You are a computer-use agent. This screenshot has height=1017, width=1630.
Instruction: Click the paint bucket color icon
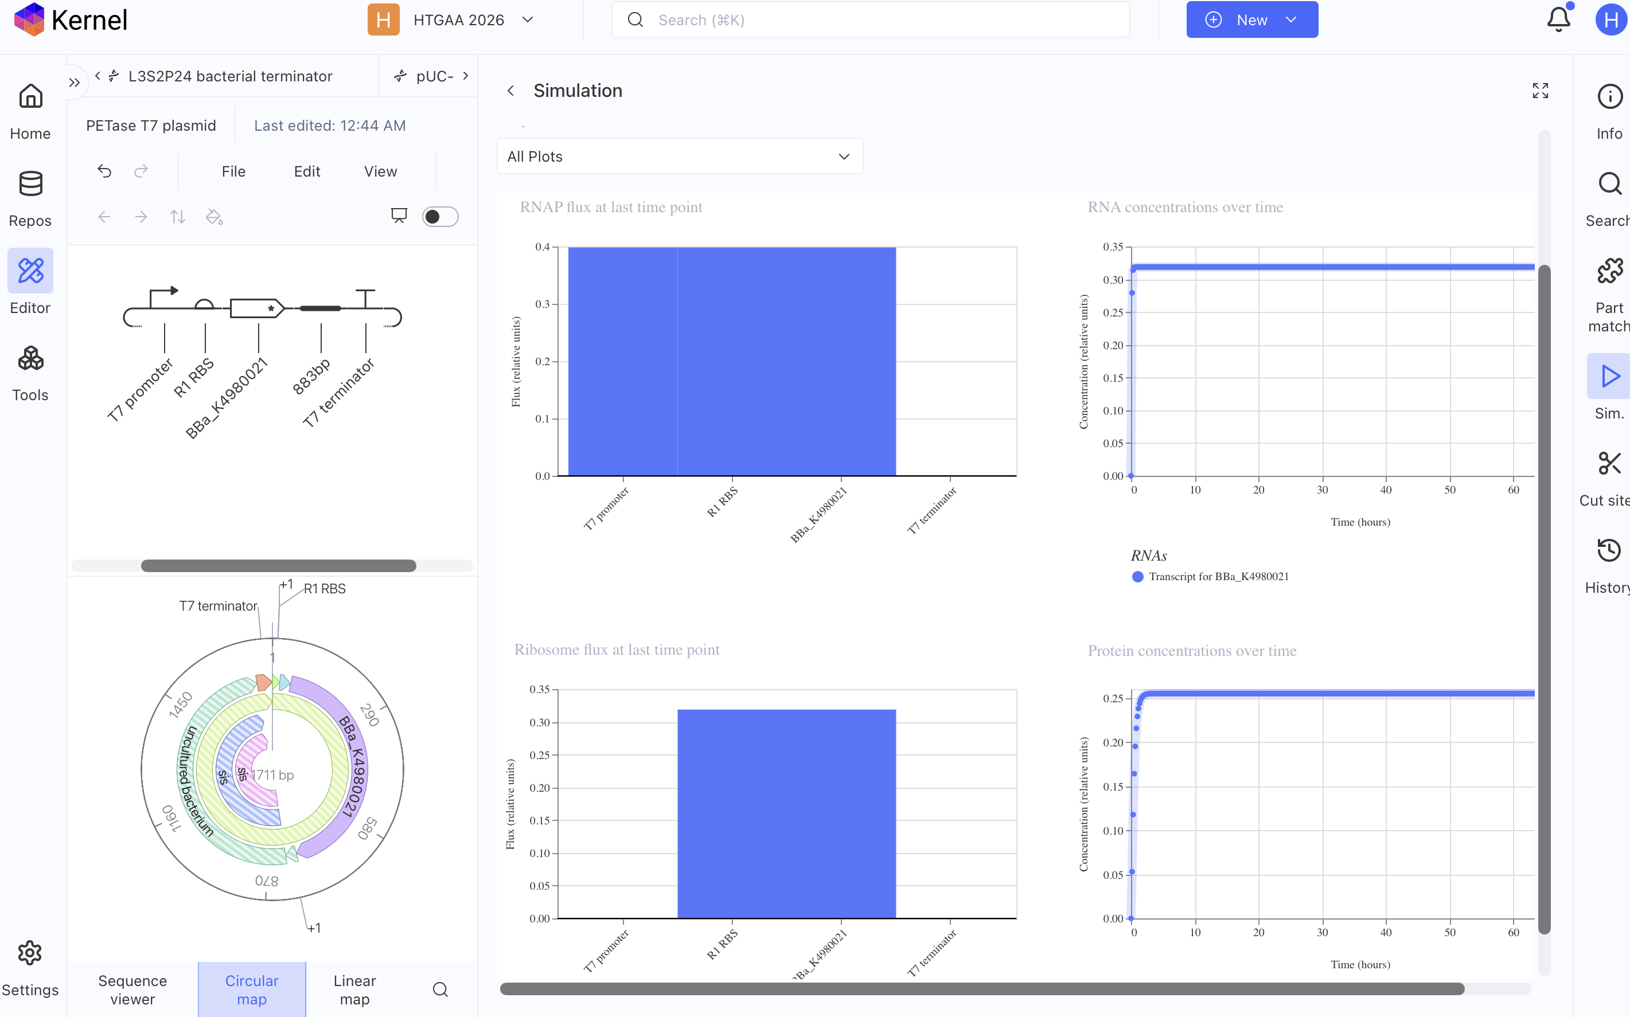point(214,217)
